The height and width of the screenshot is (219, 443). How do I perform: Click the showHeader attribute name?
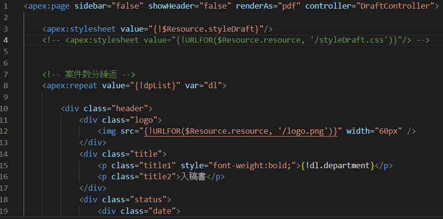tap(171, 6)
